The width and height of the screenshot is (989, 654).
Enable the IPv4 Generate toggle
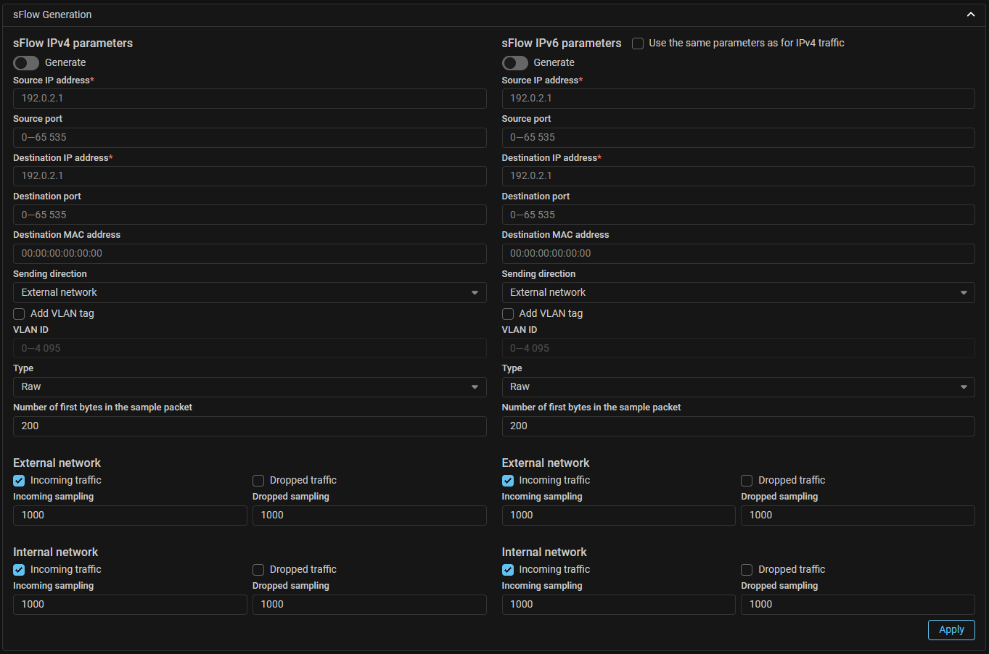pyautogui.click(x=26, y=63)
